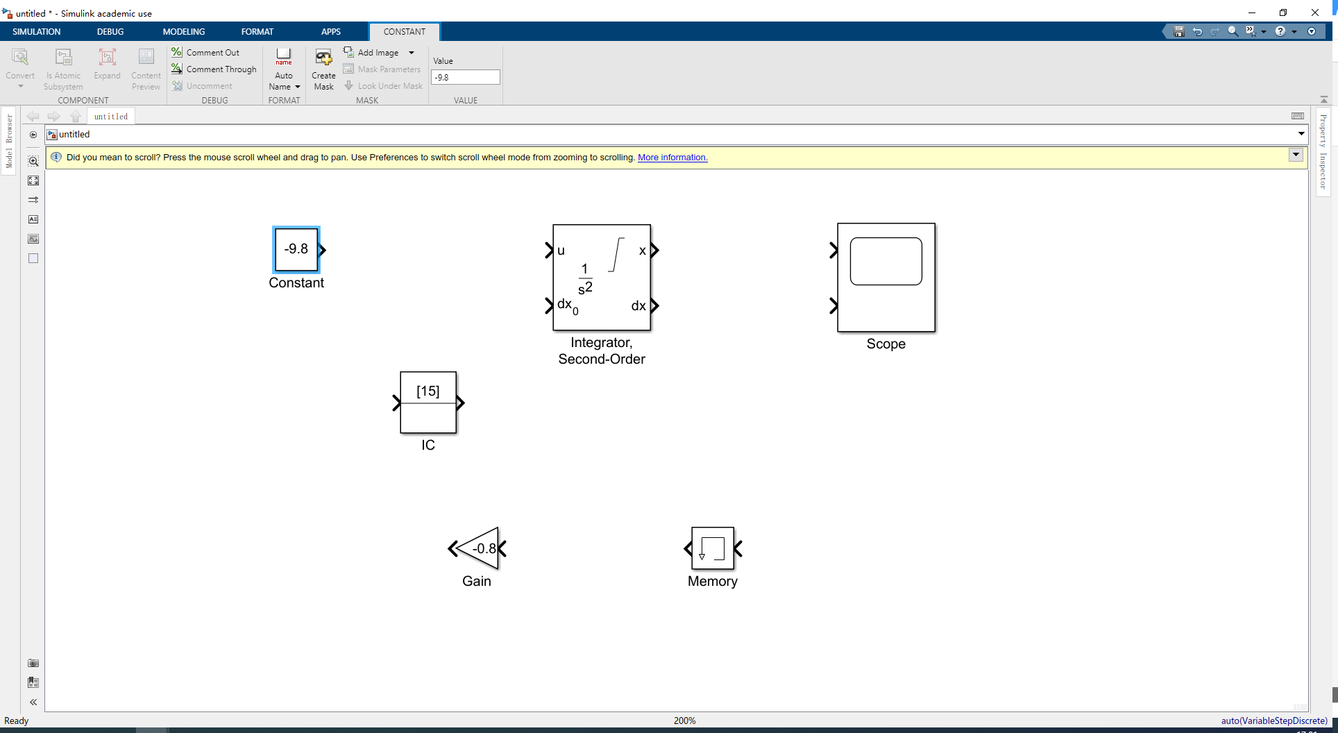
Task: Select the Image annotation tool
Action: click(33, 239)
